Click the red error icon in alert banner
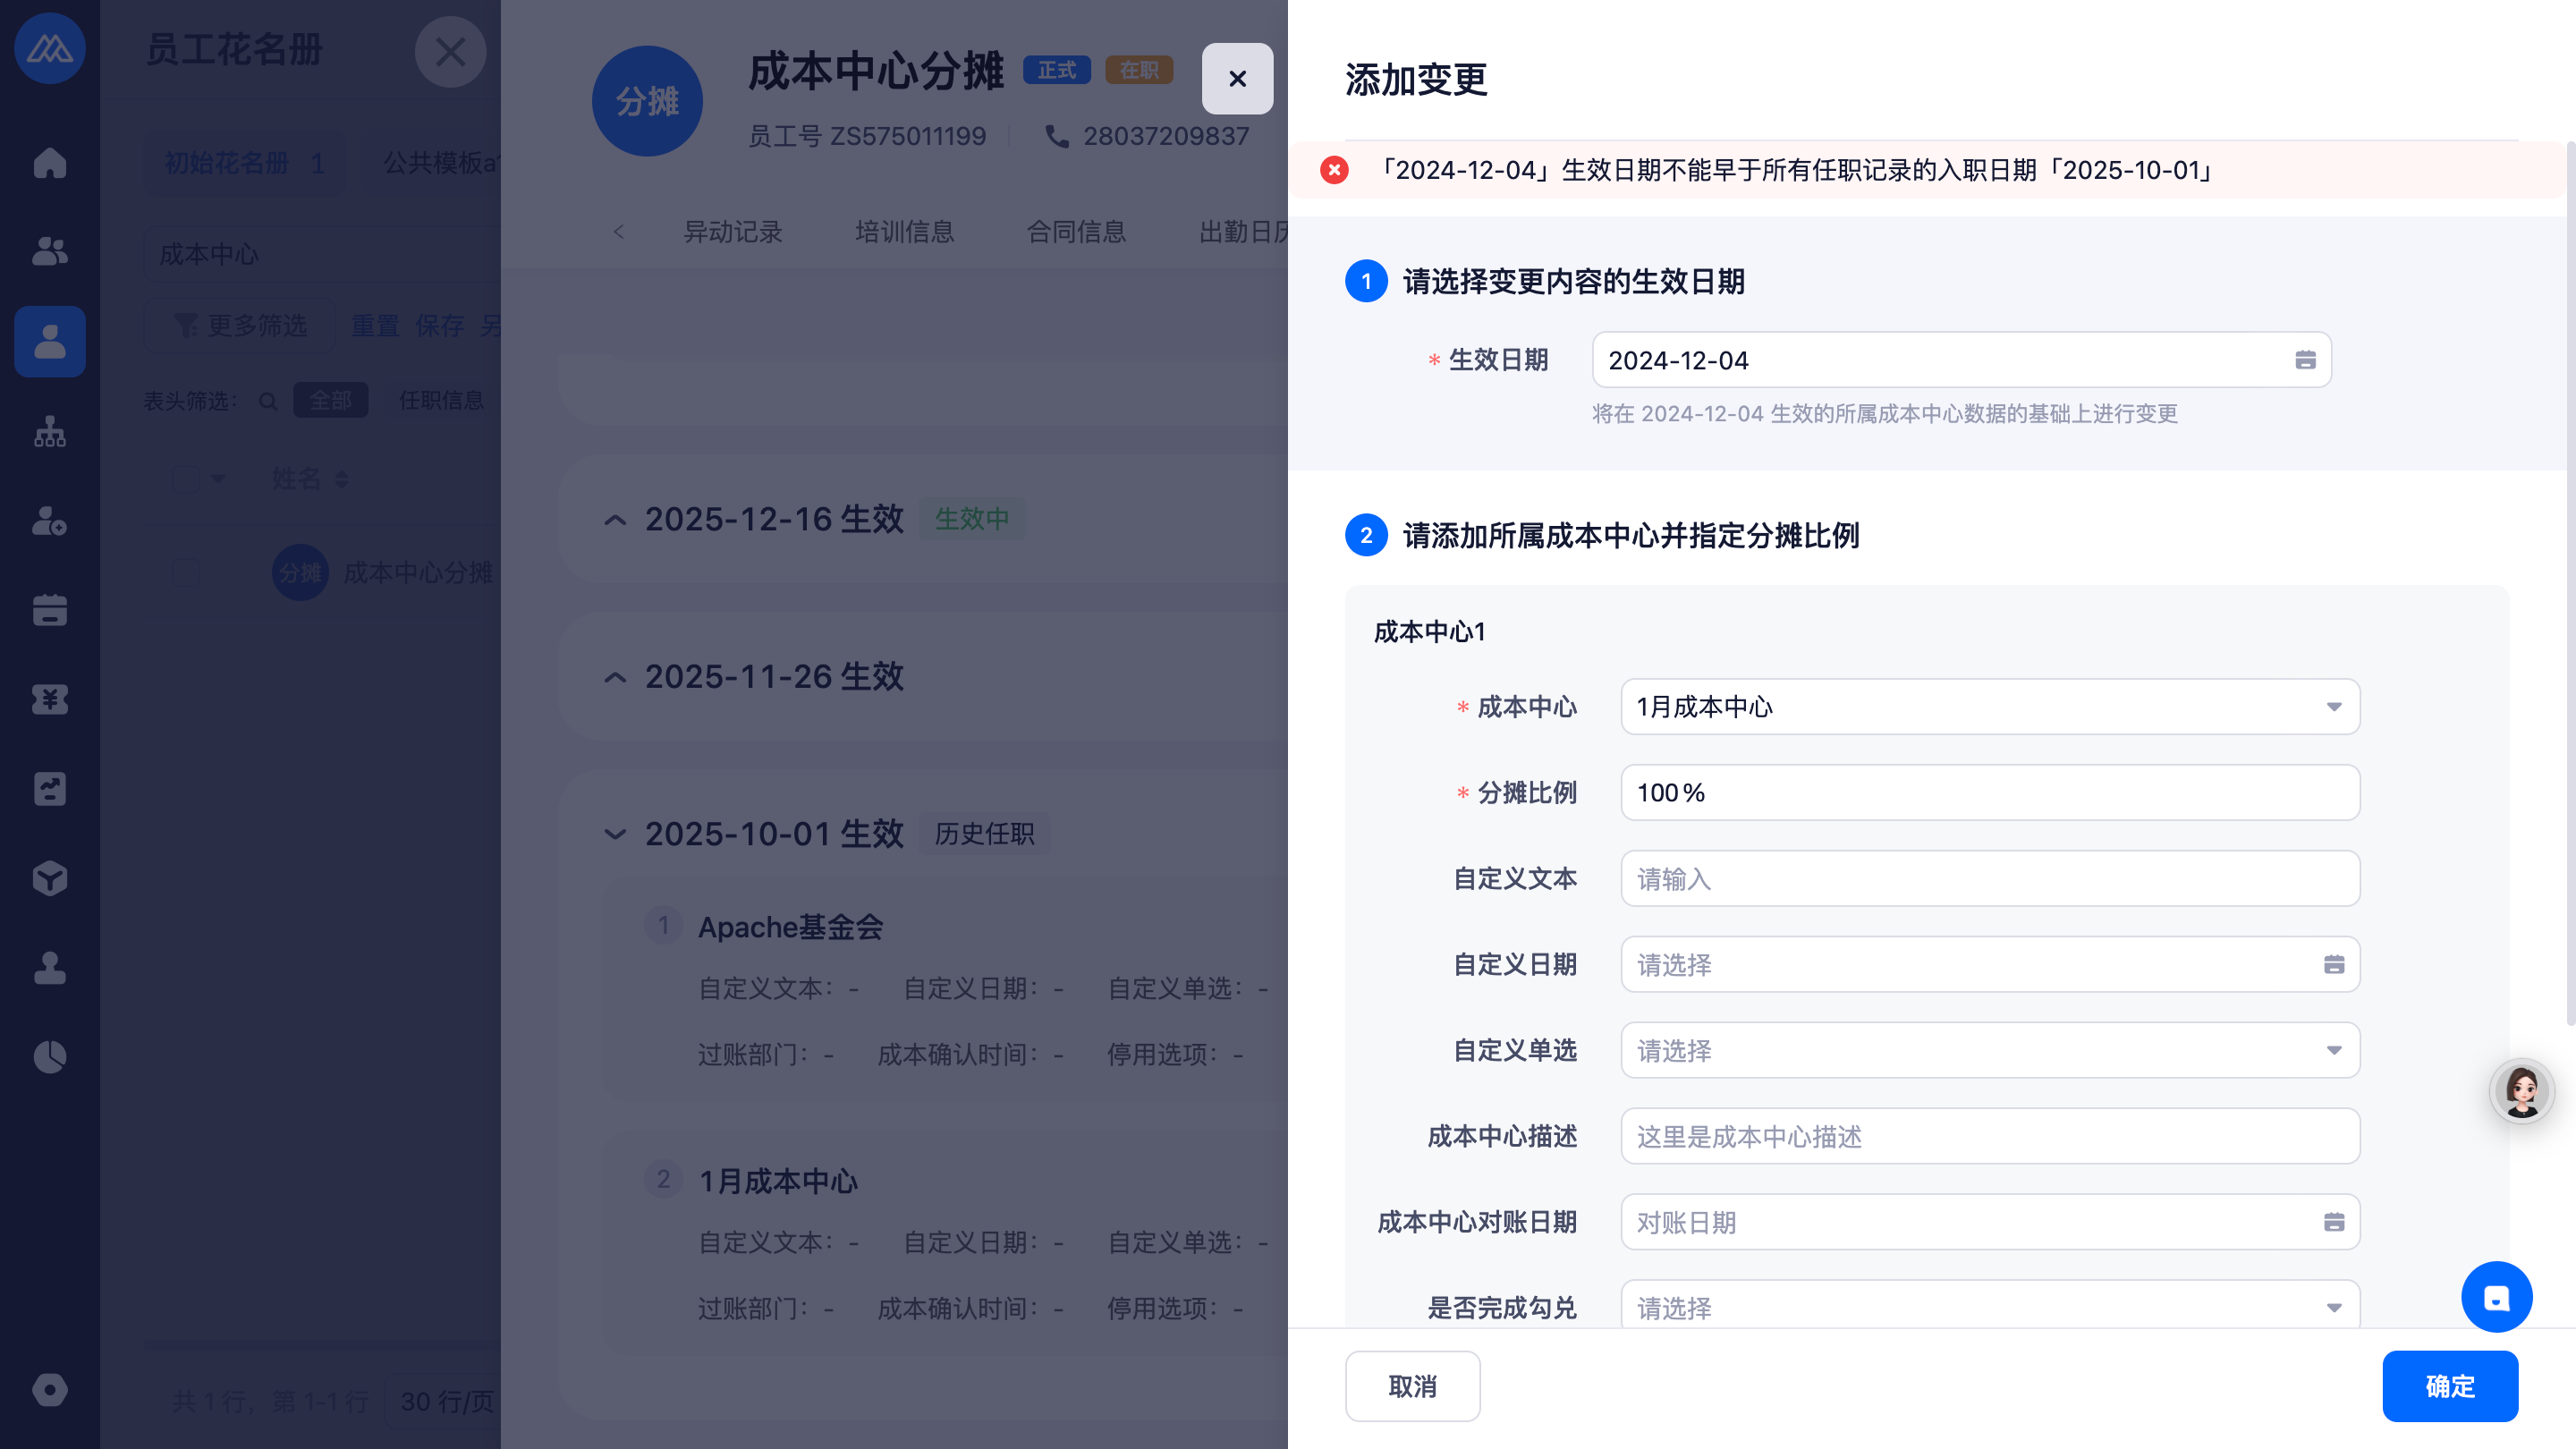 point(1334,170)
